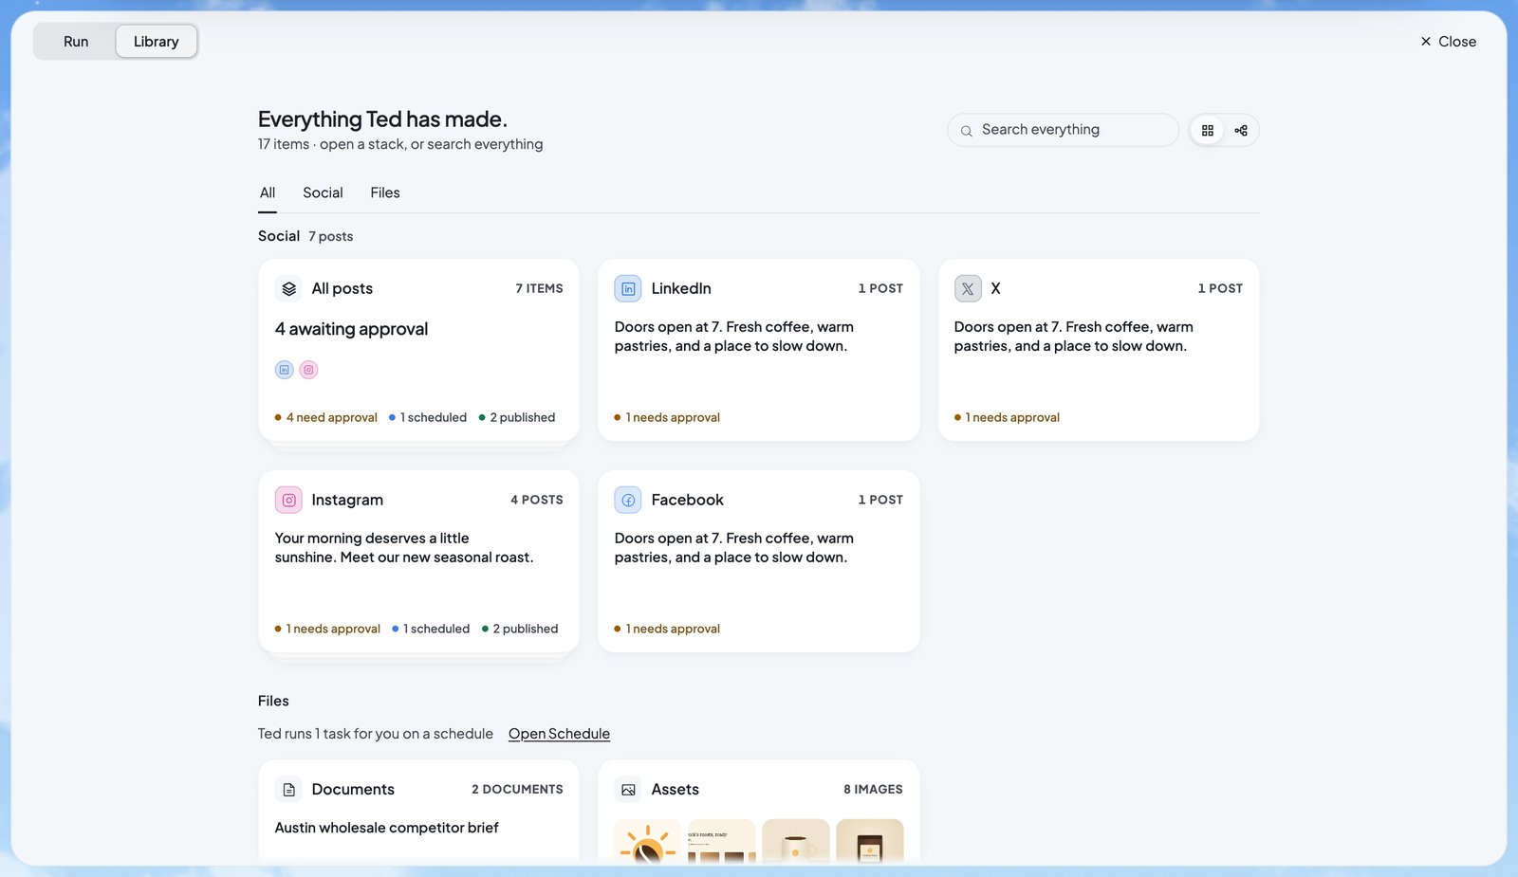Click small Instagram badge under awaiting approval
The width and height of the screenshot is (1518, 877).
point(308,370)
